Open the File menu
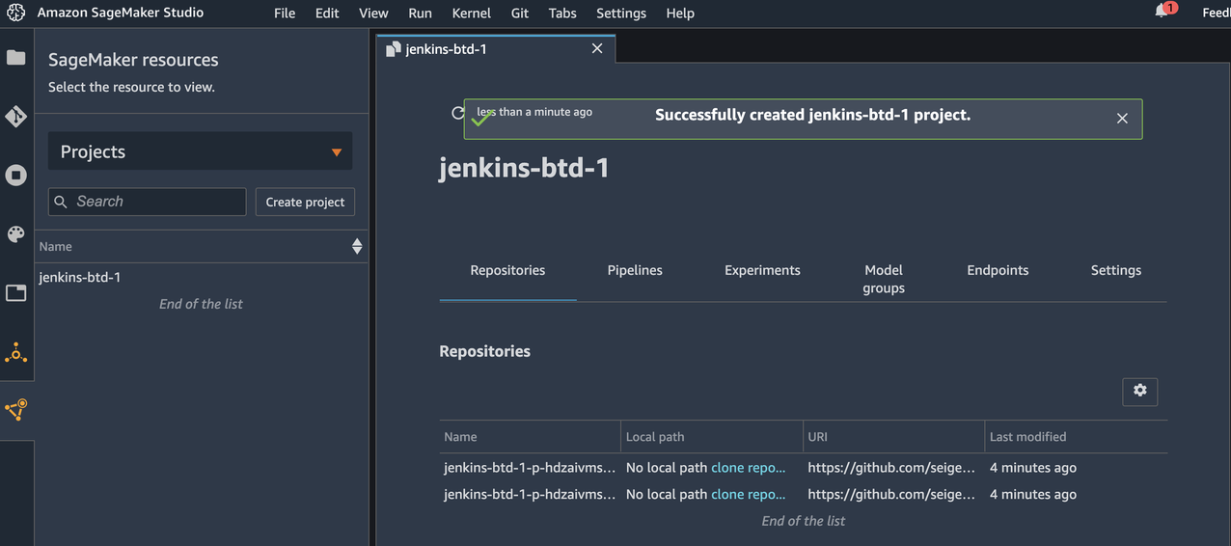Screen dimensions: 1231x546 point(285,14)
